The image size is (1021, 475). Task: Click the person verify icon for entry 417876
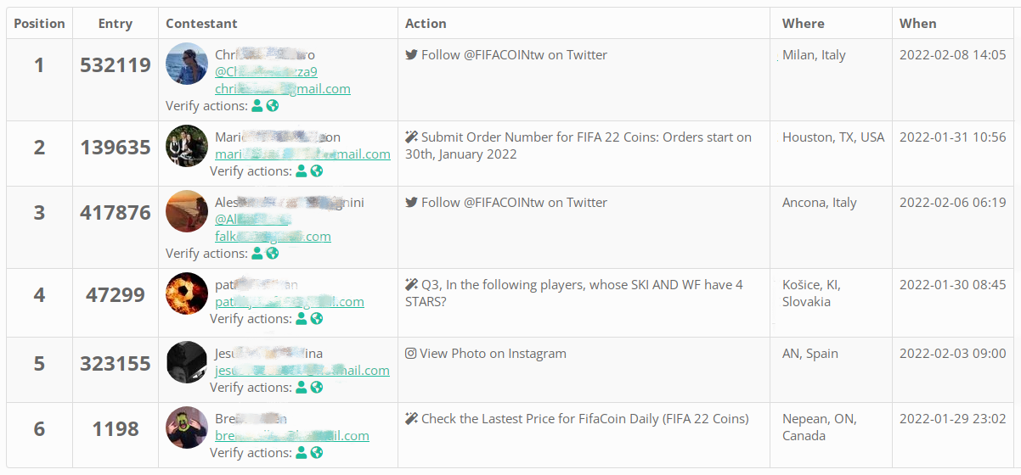(257, 254)
